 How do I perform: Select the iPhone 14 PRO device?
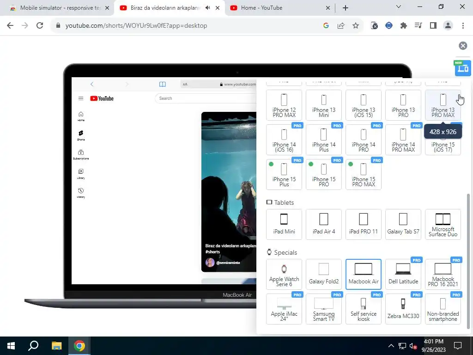click(x=364, y=140)
